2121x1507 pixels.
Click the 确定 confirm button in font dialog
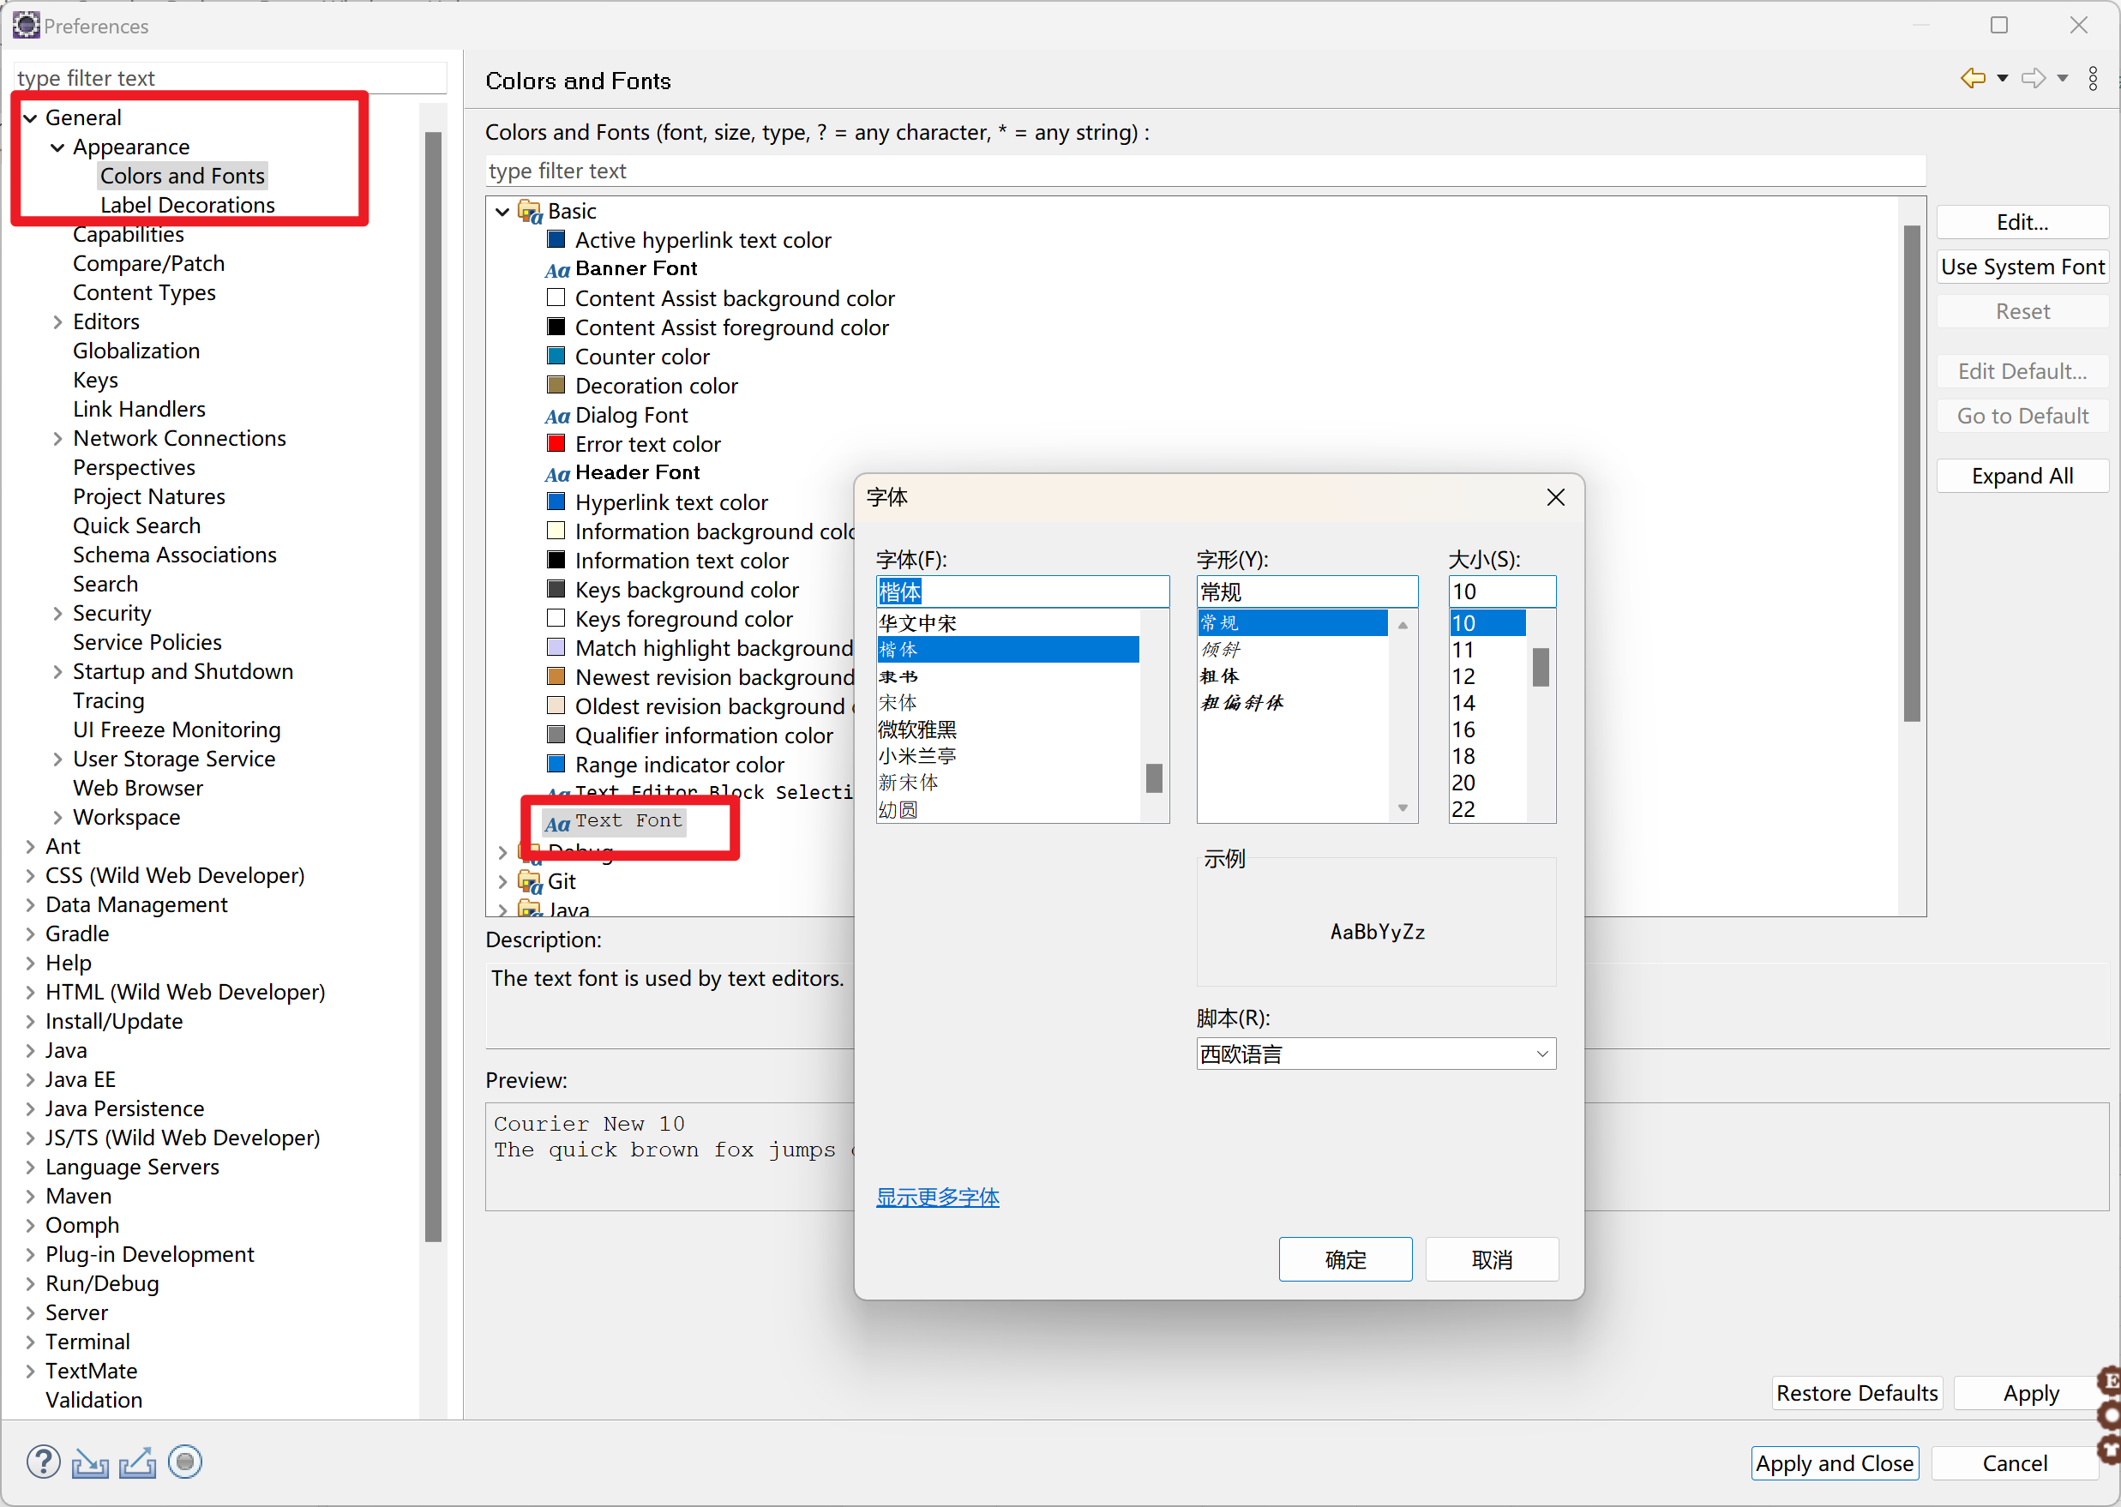click(x=1343, y=1258)
